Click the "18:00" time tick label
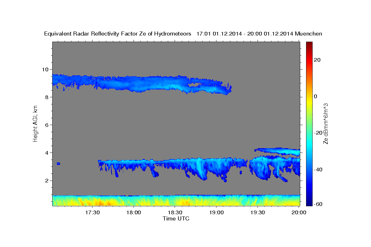Viewport: 371px width, 247px height. point(134,212)
